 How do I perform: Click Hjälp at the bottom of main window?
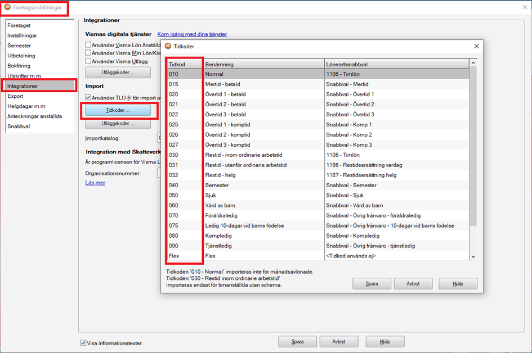(x=385, y=341)
